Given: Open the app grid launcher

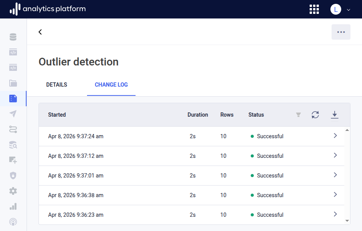Looking at the screenshot, I should coord(314,9).
